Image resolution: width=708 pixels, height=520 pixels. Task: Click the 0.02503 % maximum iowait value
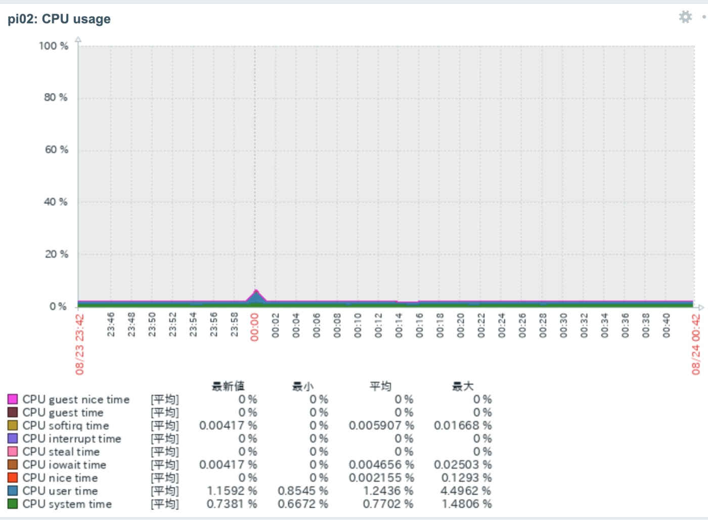(x=463, y=464)
